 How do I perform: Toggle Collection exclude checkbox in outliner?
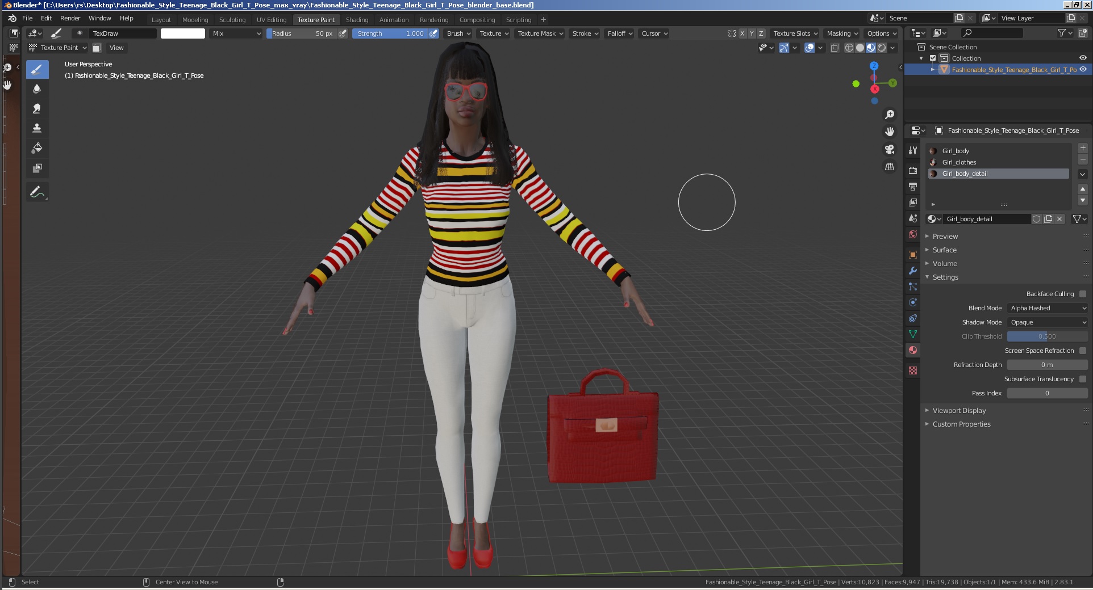click(933, 58)
